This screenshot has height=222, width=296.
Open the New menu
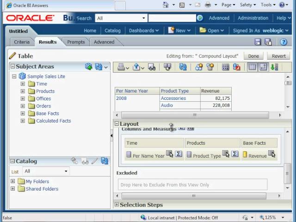[179, 31]
